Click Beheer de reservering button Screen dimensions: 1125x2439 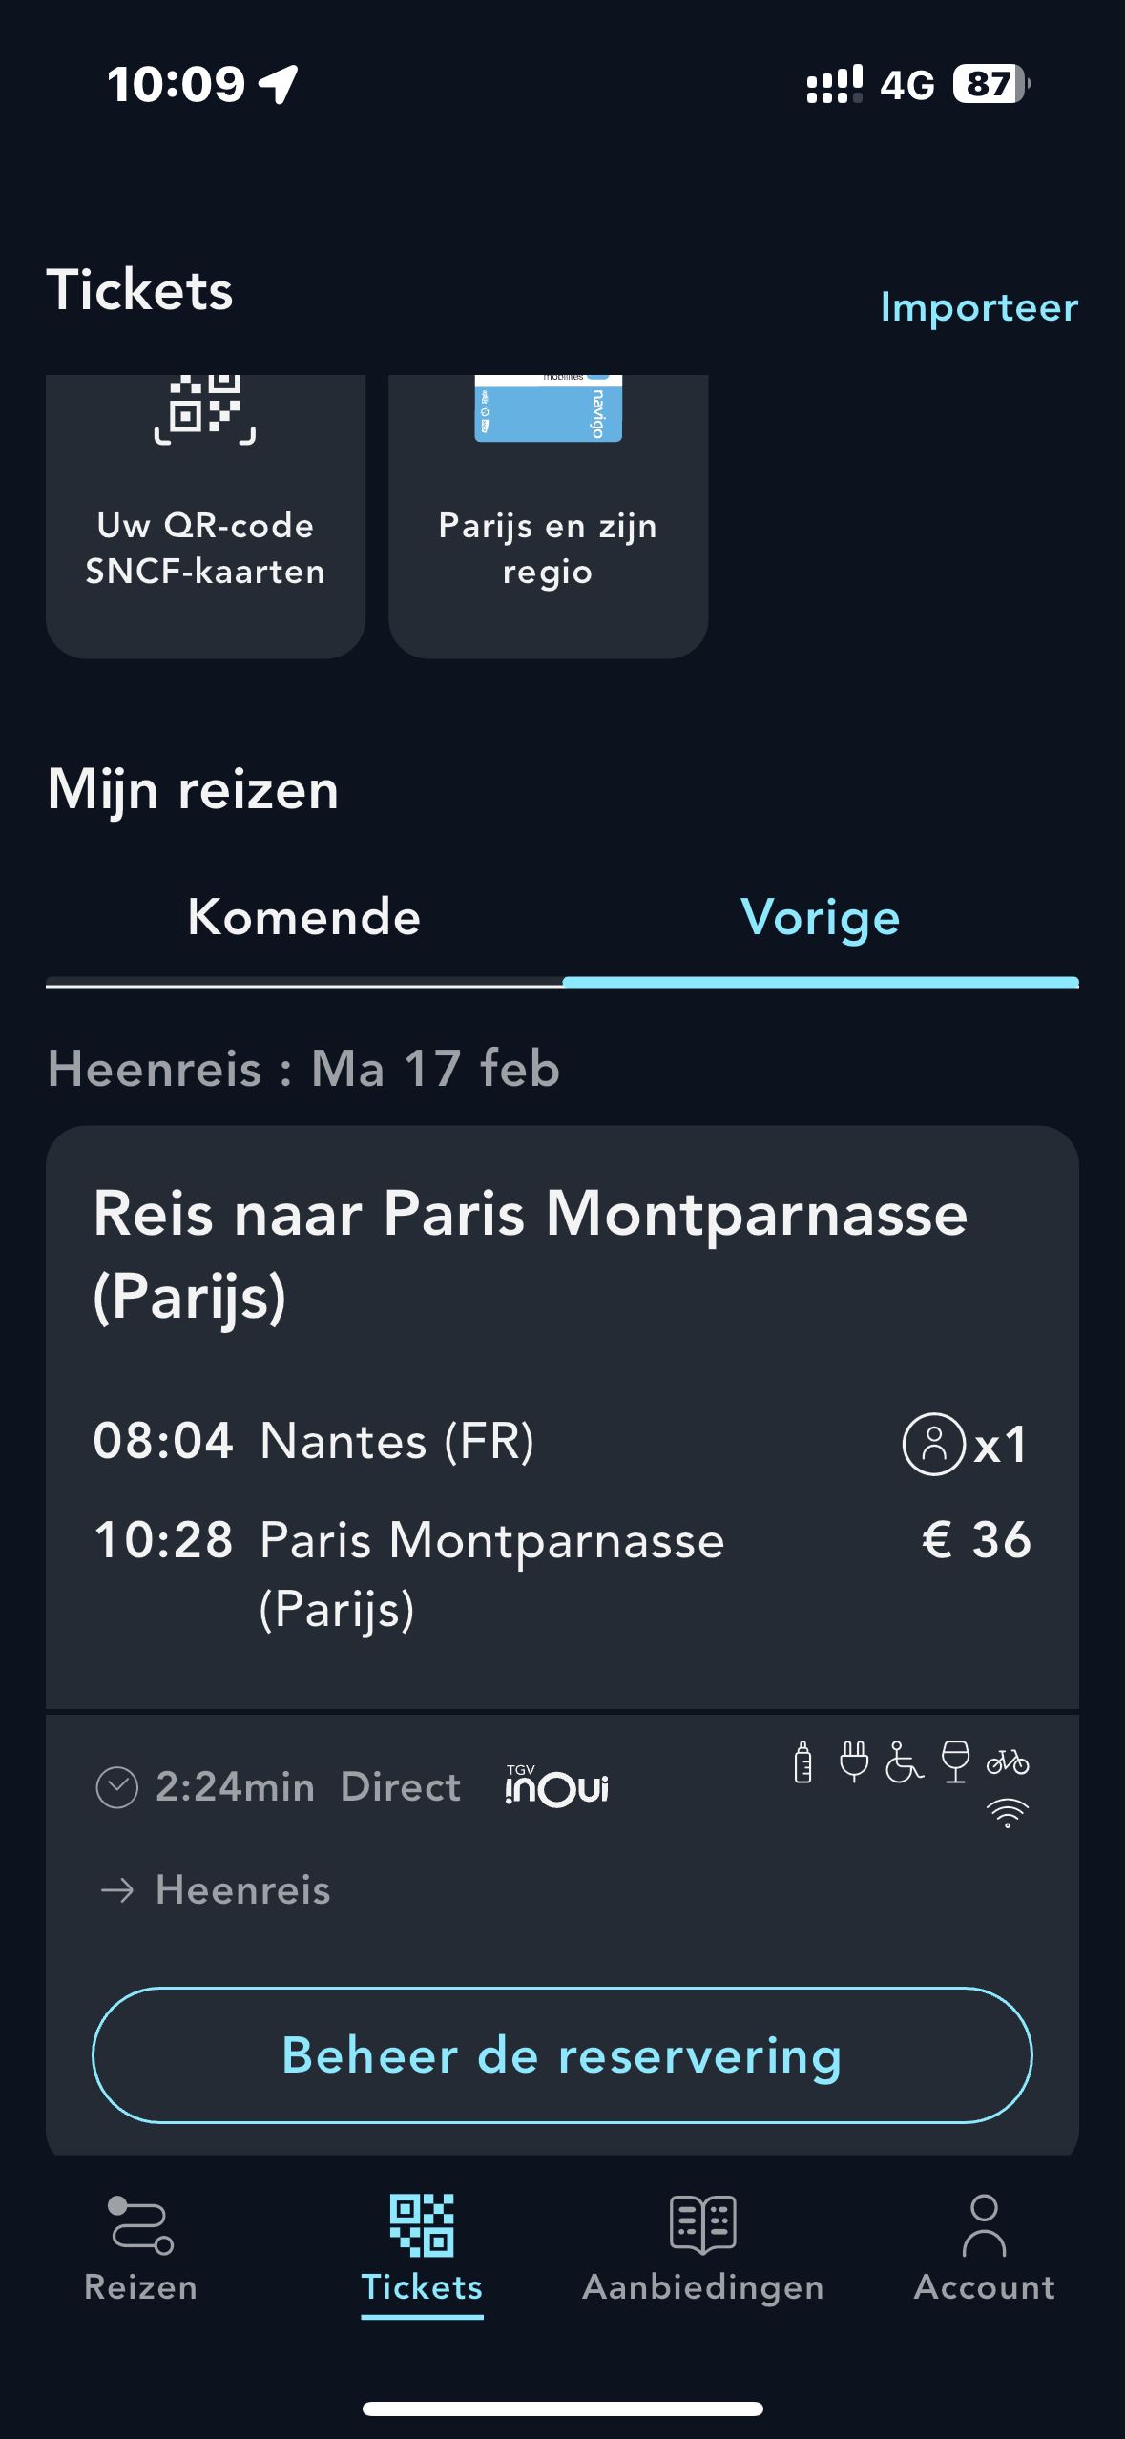[562, 2055]
